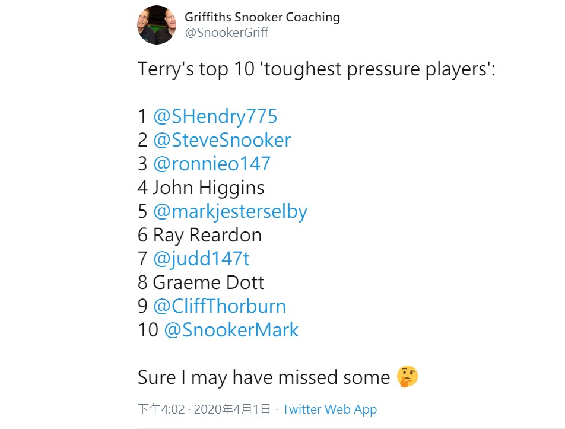Image resolution: width=565 pixels, height=429 pixels.
Task: Open the @SteveSnooker mention
Action: pos(222,140)
